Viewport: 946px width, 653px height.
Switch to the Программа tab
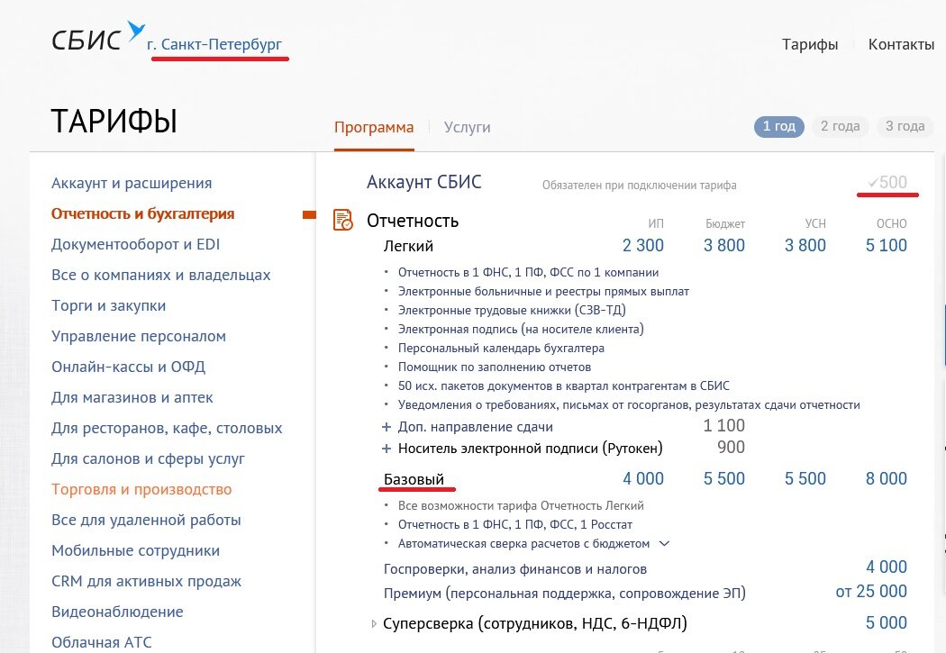coord(374,127)
